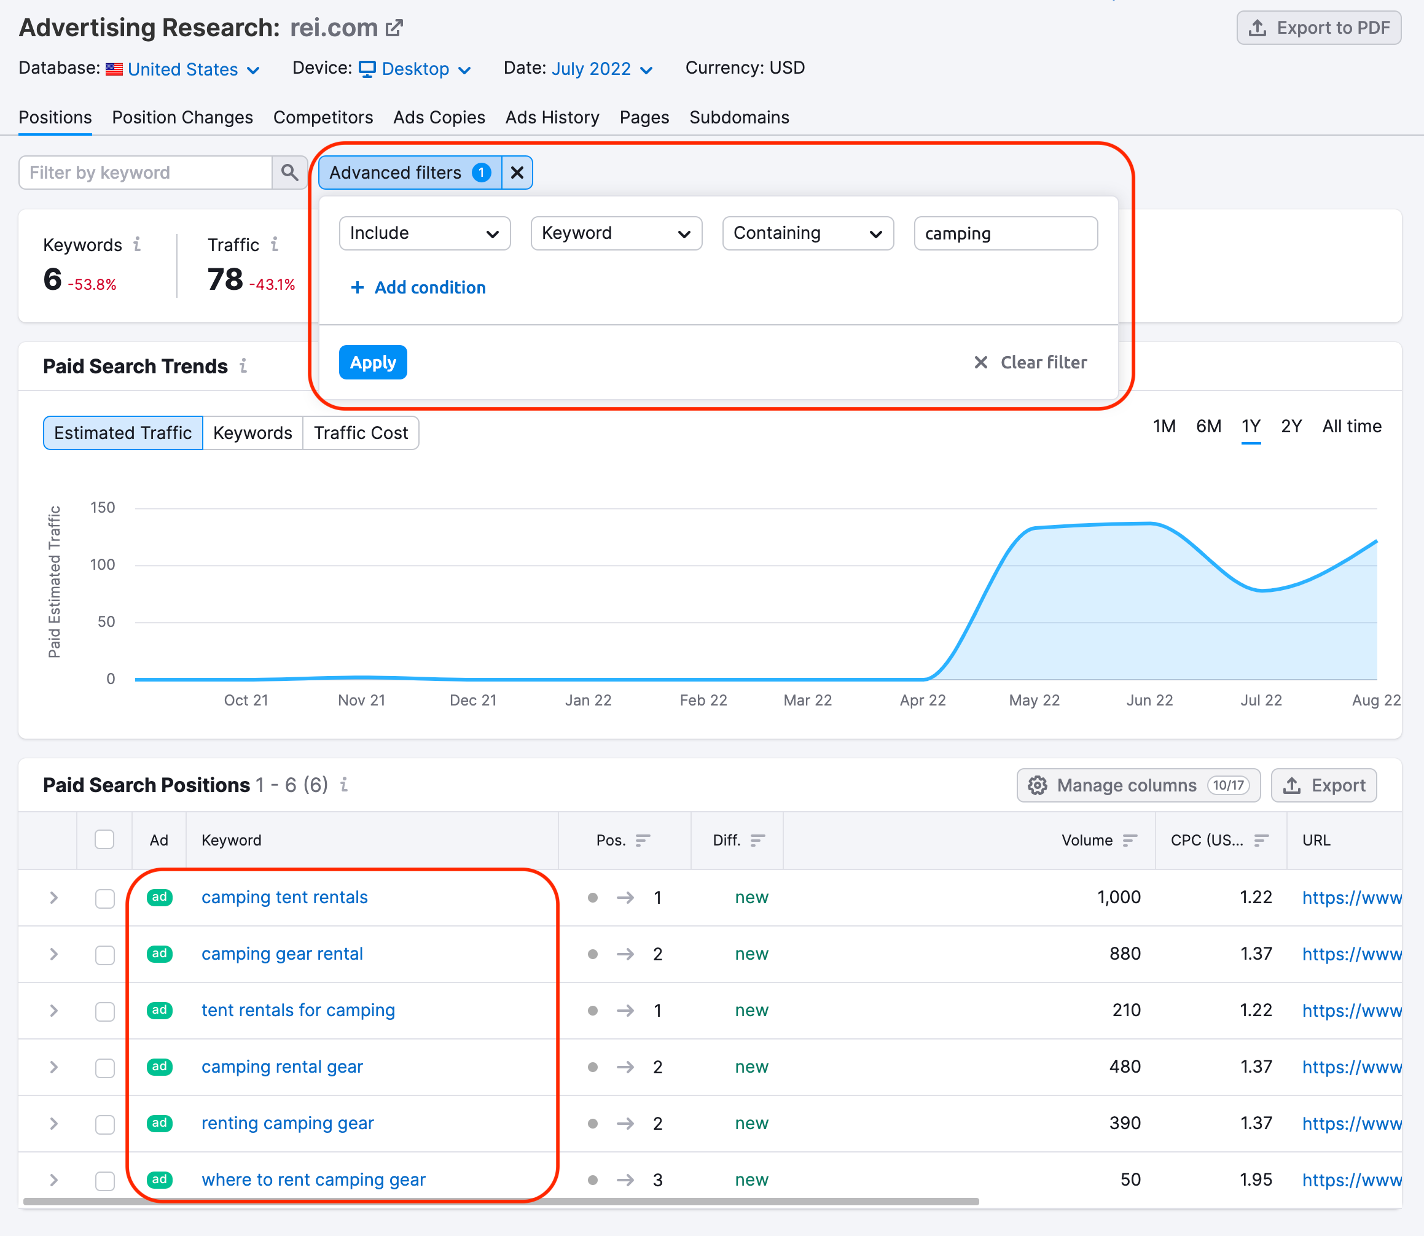Open rei.com via the external link icon
Image resolution: width=1424 pixels, height=1236 pixels.
pyautogui.click(x=394, y=26)
